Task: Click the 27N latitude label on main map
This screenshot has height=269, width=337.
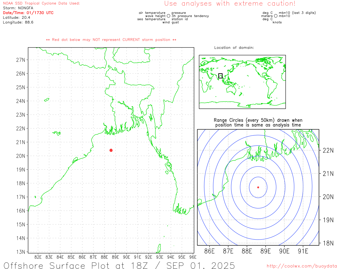Action: point(21,60)
